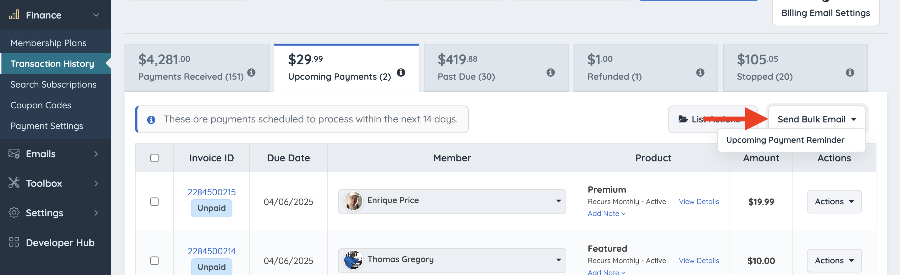Click the Emails envelope icon in sidebar
Screen dimensions: 900x275
(x=14, y=154)
